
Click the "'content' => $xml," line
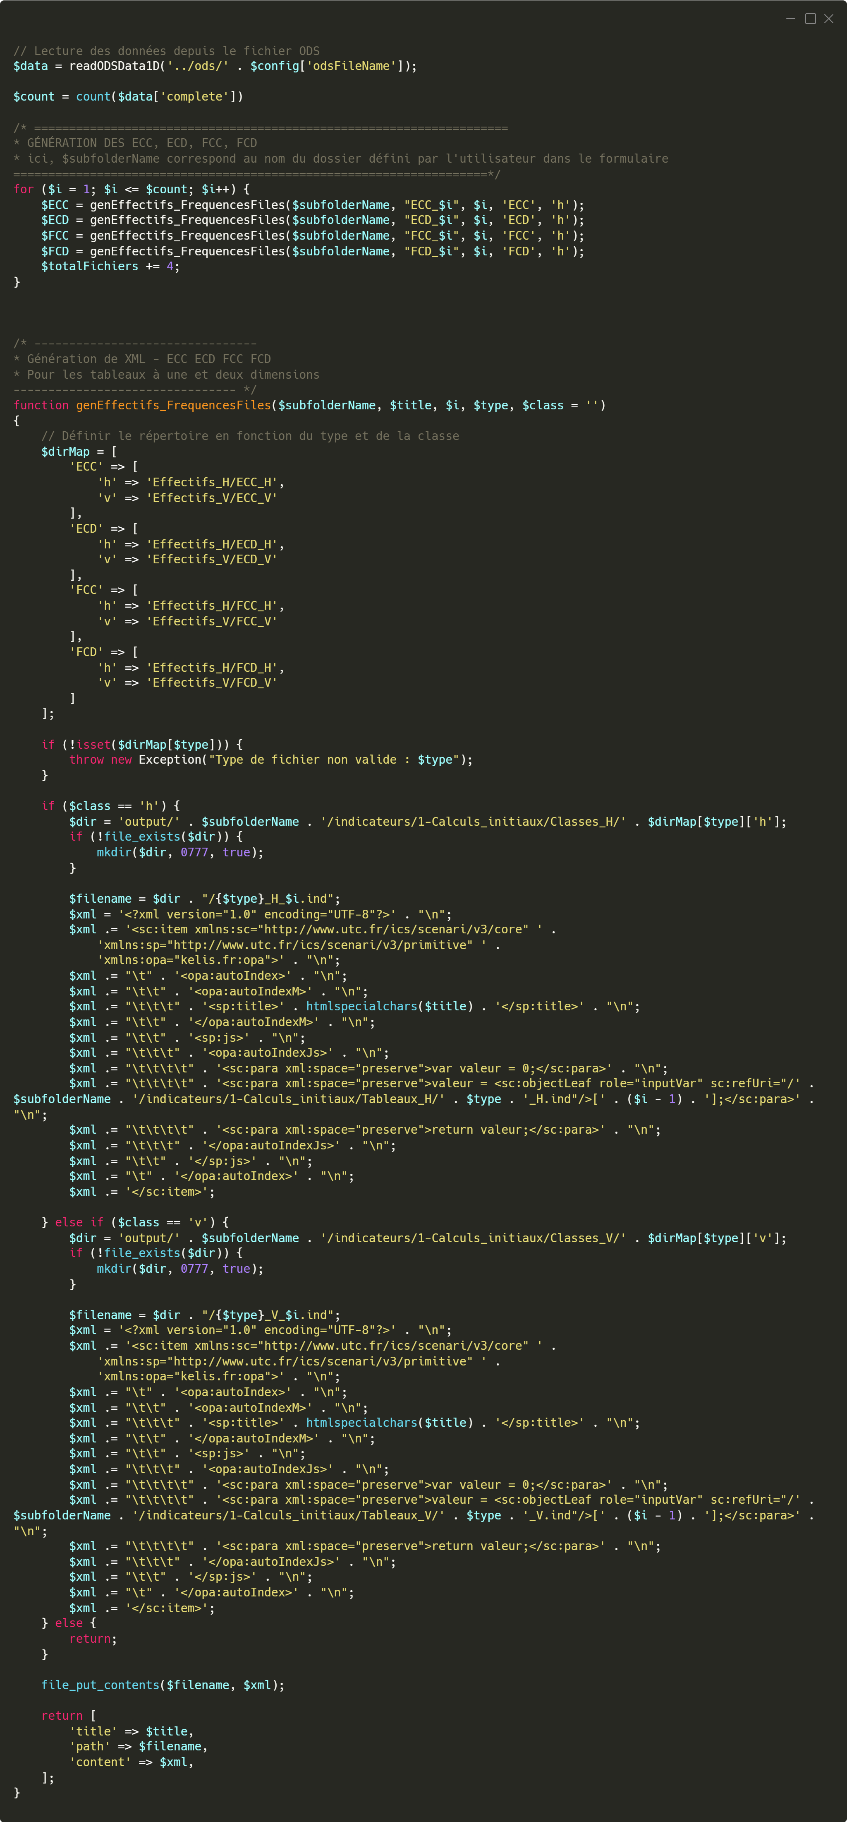point(132,1762)
